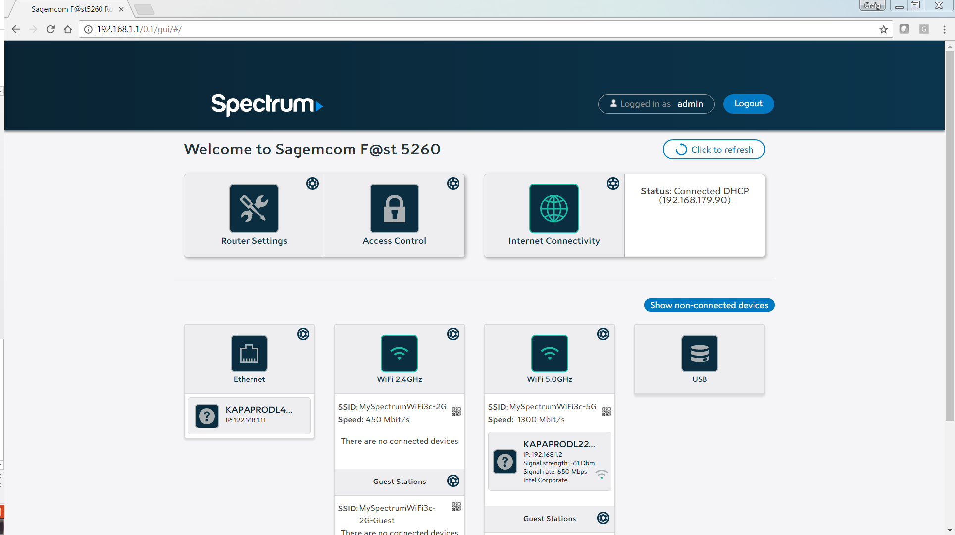955x535 pixels.
Task: Click Logged in as admin badge
Action: tap(656, 104)
